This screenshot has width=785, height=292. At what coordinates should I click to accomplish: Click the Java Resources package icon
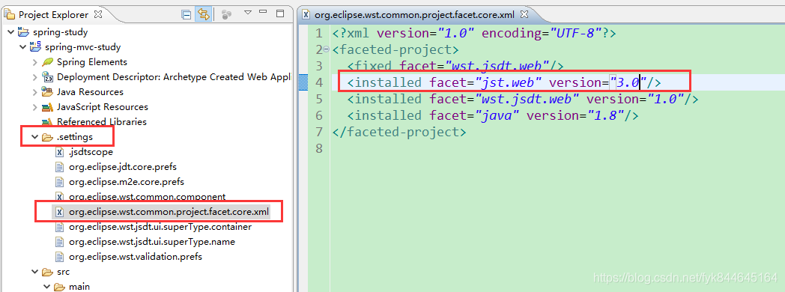(x=47, y=93)
